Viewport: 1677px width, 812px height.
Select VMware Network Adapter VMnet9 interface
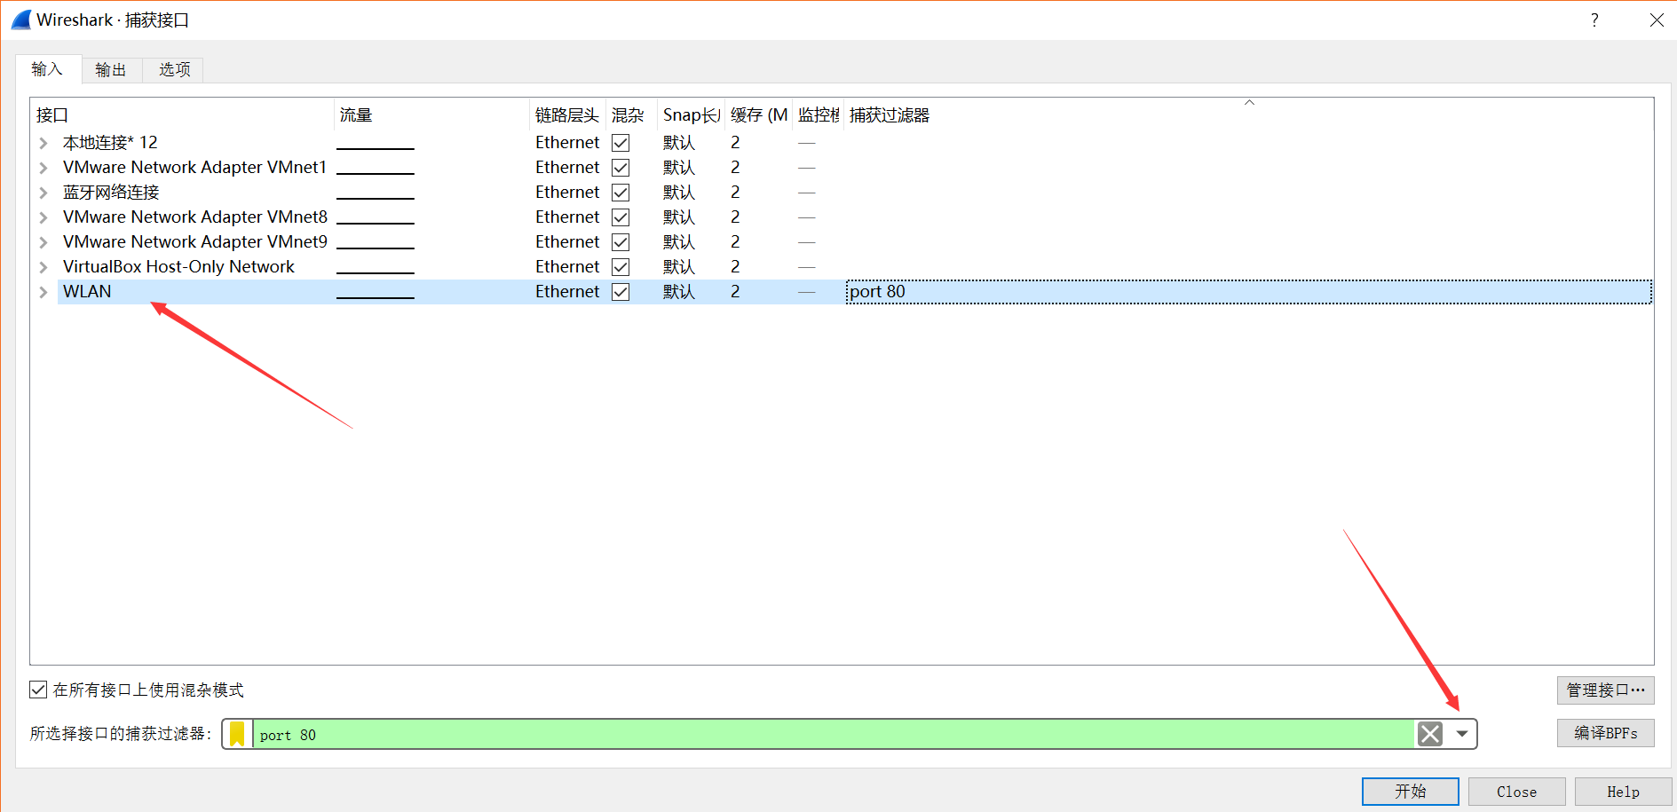coord(195,242)
